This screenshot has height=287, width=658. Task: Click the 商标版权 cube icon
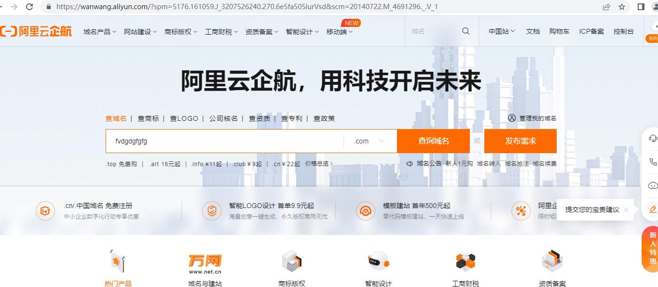coord(291,261)
